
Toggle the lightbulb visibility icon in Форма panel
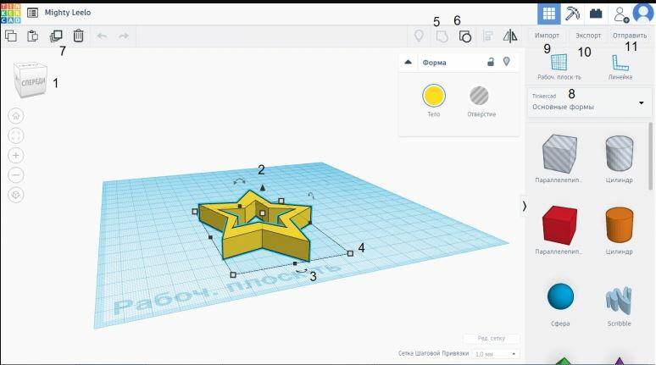click(x=507, y=62)
